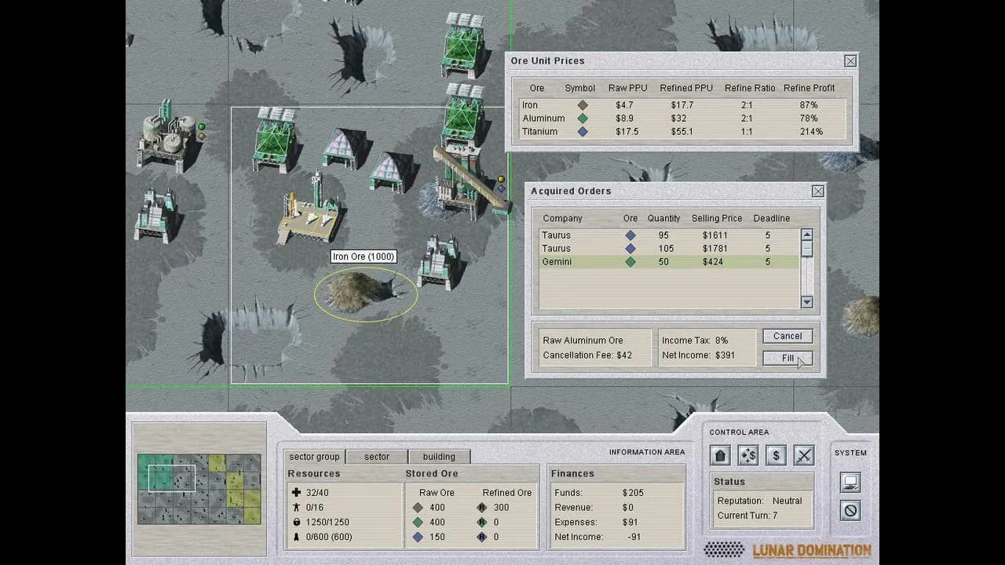Click the Acquired Orders scrollbar thumb
This screenshot has height=565, width=1005.
pyautogui.click(x=806, y=249)
